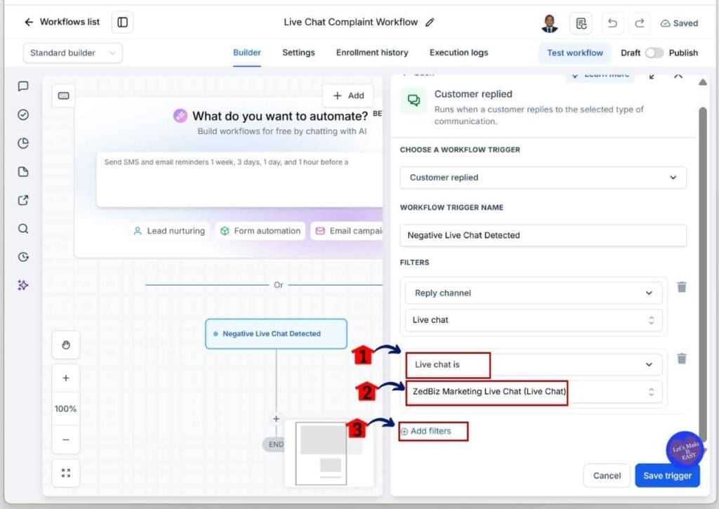Screen dimensions: 719x509
Task: Click the END node
Action: coord(275,444)
